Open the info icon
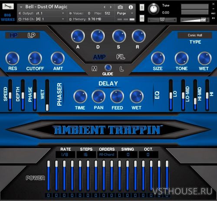This screenshot has width=217, height=201. 131,7
